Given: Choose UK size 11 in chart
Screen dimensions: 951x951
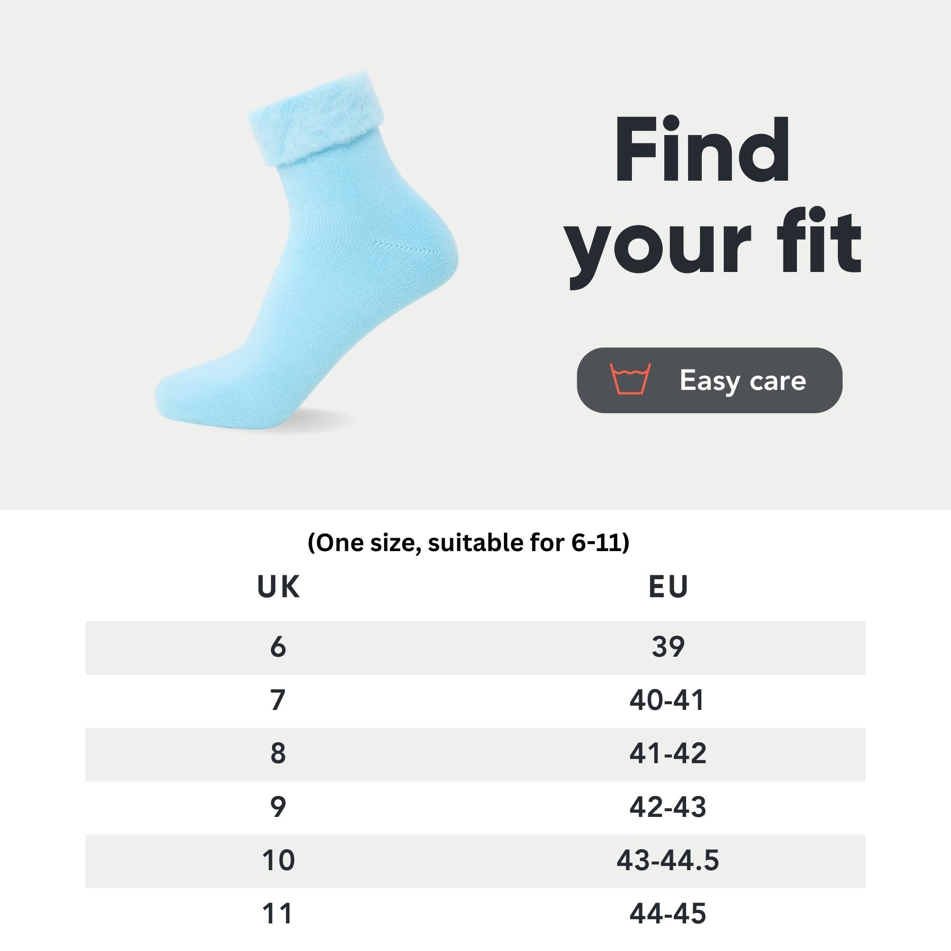Looking at the screenshot, I should tap(278, 913).
